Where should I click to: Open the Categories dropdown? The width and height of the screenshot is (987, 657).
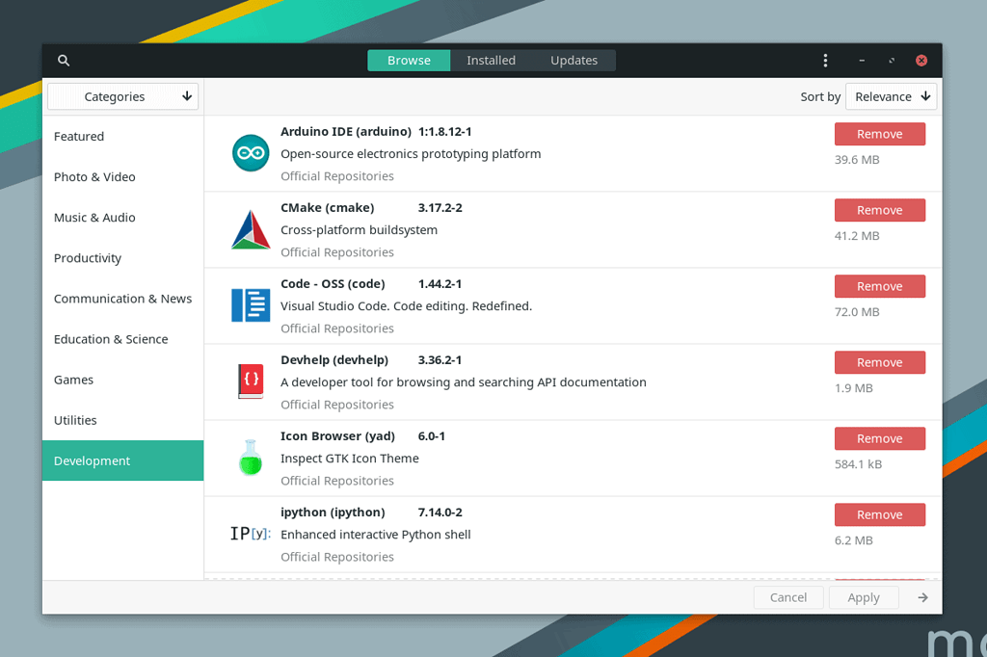click(x=122, y=96)
